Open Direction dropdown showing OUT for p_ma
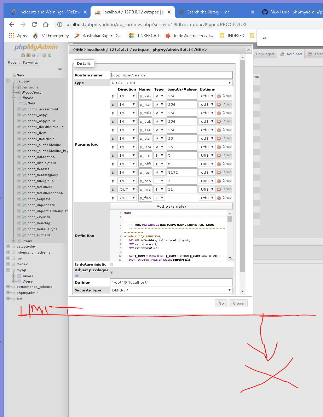 click(127, 189)
